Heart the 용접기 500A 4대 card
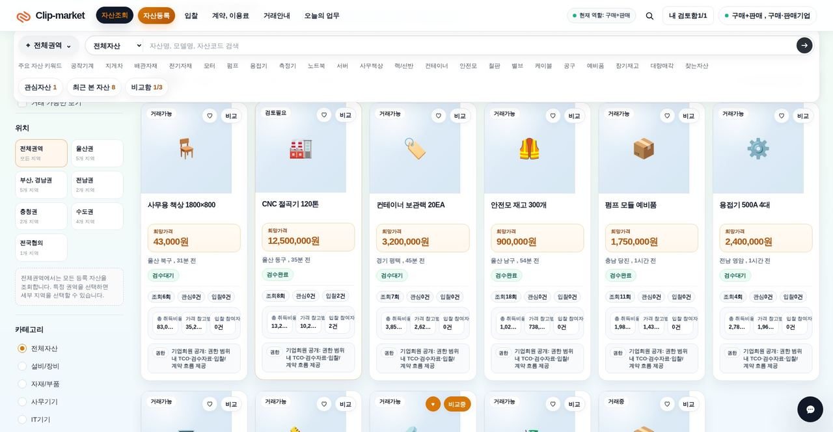Screen dimensions: 833x432 click(782, 116)
